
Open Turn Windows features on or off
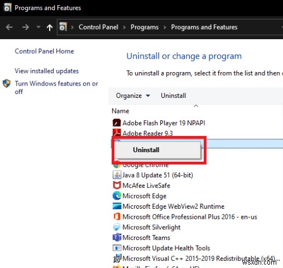point(56,87)
